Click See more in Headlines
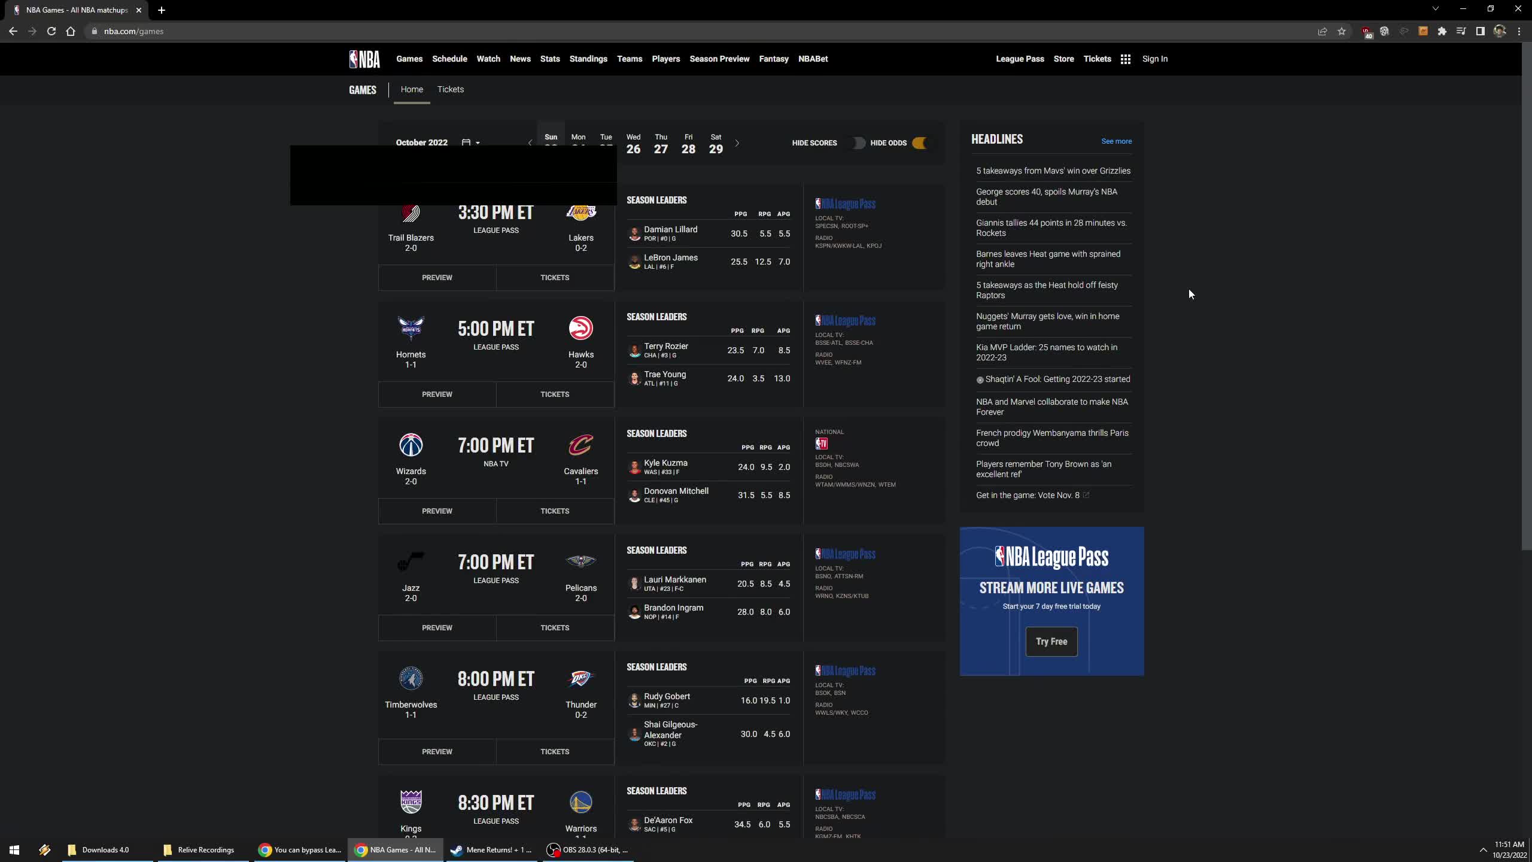Screen dimensions: 1532x862 [1116, 141]
